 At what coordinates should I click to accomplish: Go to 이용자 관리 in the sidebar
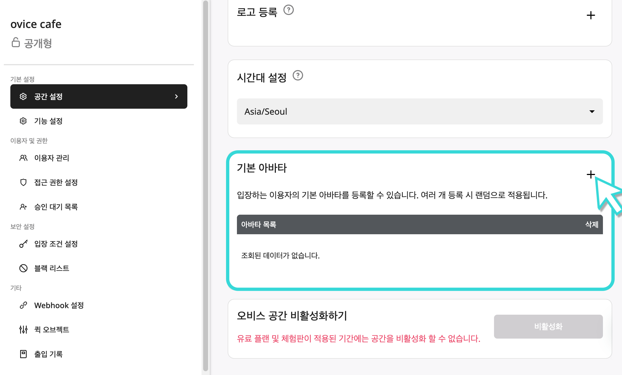point(52,158)
